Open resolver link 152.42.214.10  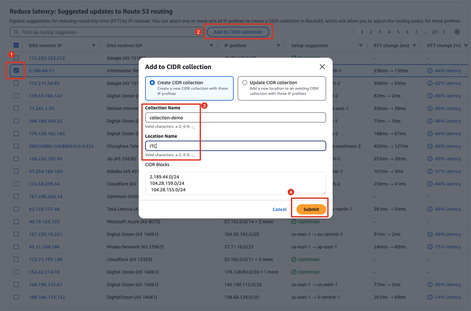click(x=44, y=272)
